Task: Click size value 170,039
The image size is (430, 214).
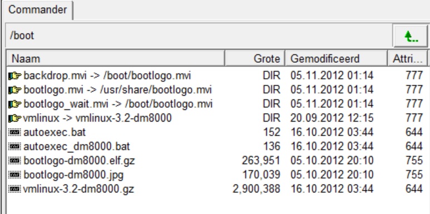Action: (x=261, y=175)
